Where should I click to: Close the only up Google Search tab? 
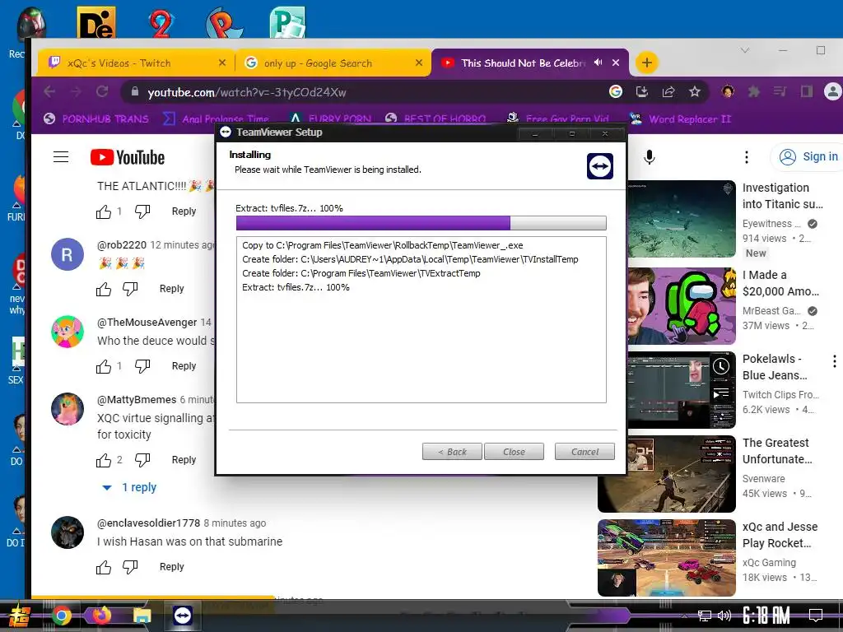(419, 63)
